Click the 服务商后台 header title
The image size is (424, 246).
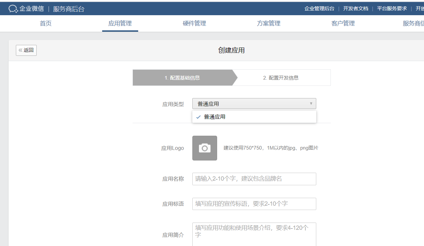pyautogui.click(x=69, y=9)
